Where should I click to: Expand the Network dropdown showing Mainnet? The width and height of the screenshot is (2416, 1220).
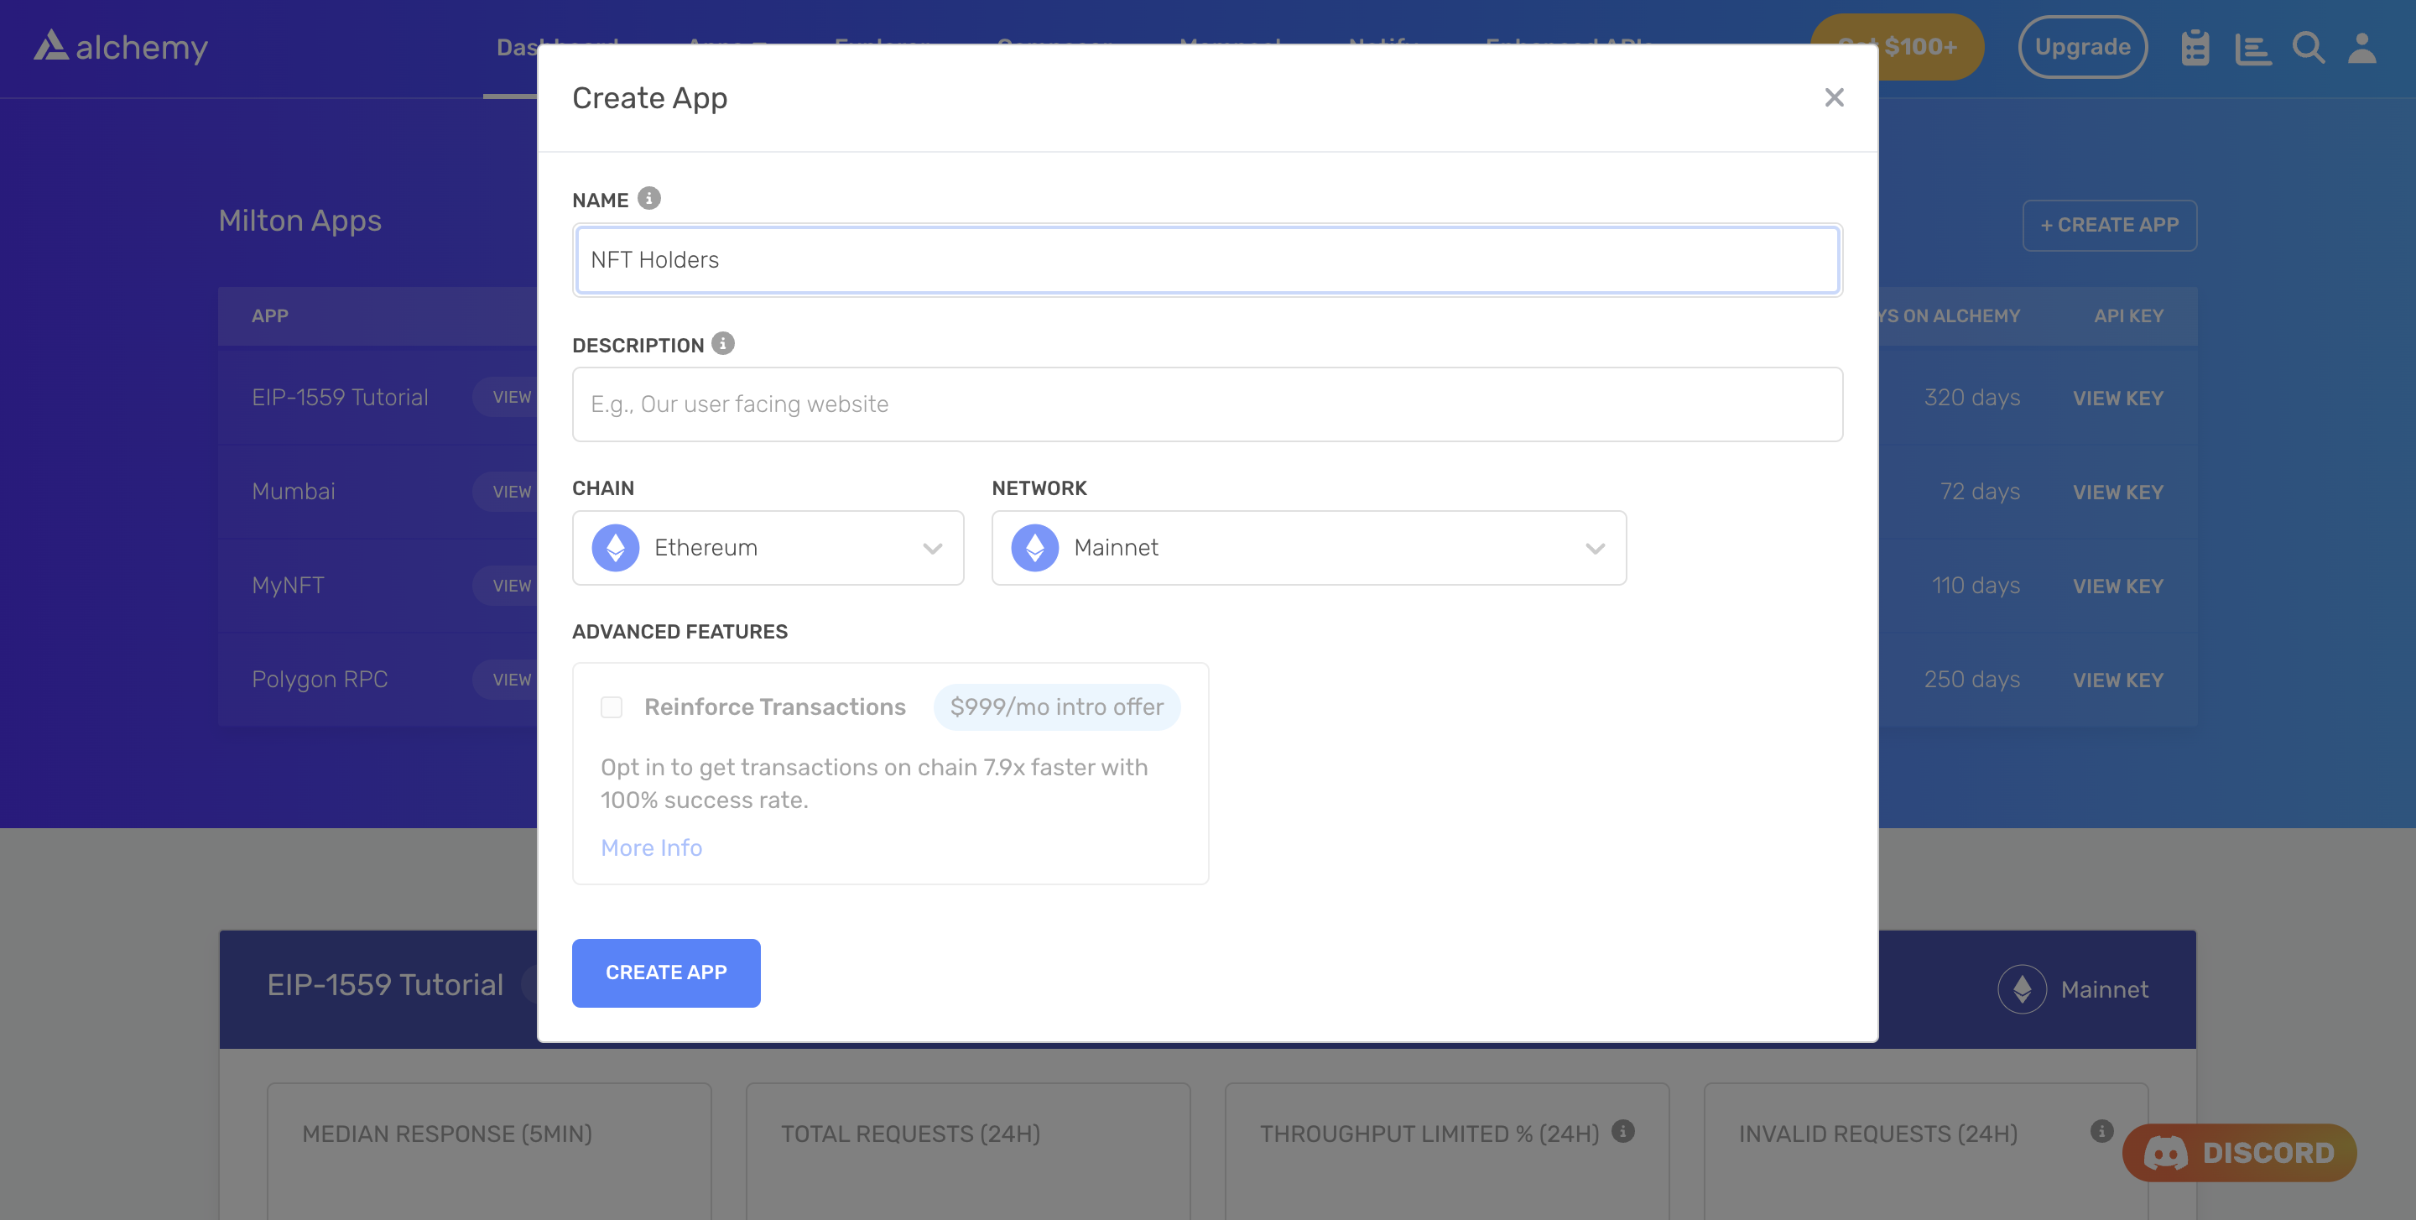click(x=1309, y=548)
